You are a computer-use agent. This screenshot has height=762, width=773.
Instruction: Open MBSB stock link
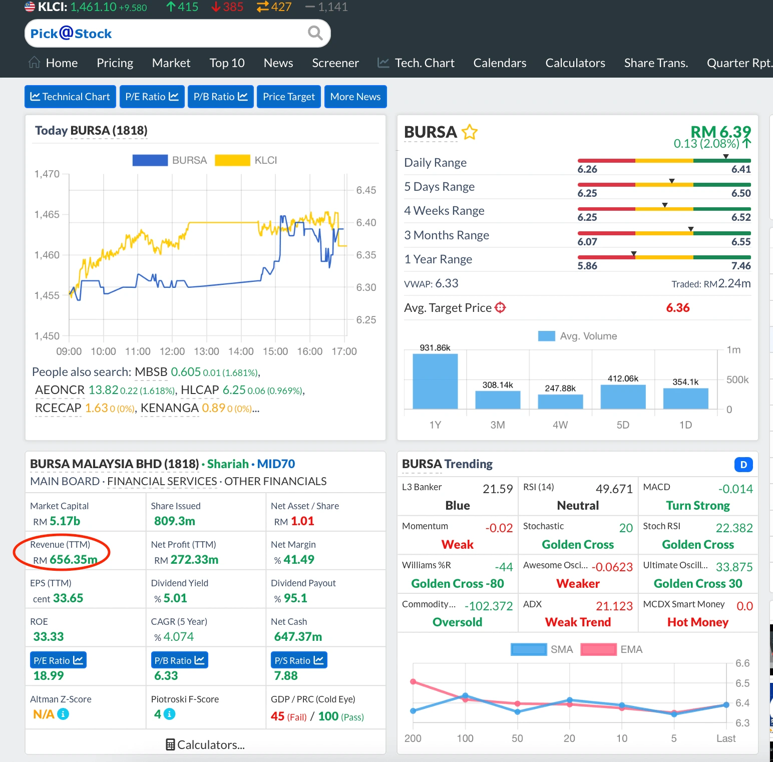(151, 372)
